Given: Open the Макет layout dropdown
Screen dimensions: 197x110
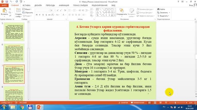Looking at the screenshot, I should click(x=27, y=9).
